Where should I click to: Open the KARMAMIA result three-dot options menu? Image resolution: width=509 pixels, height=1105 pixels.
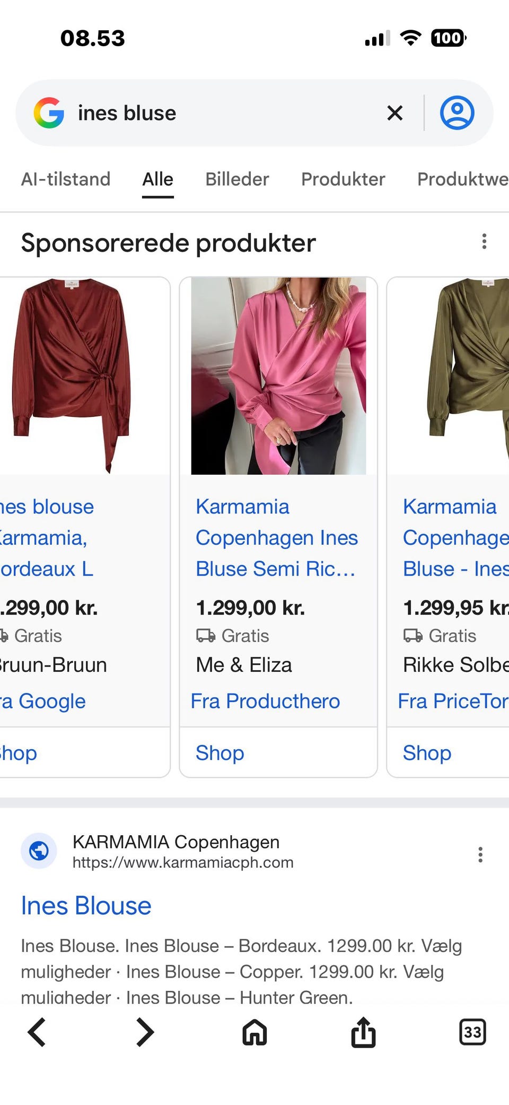point(480,854)
